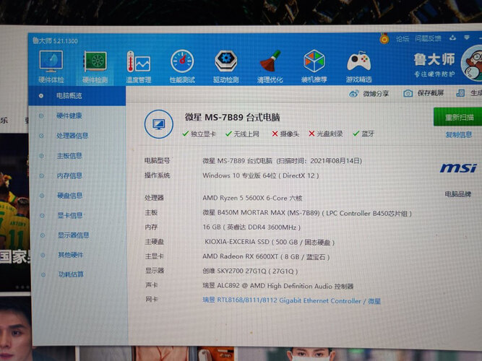Click the AMD Radeon RX 6600XT value
The image size is (482, 361).
coord(266,256)
